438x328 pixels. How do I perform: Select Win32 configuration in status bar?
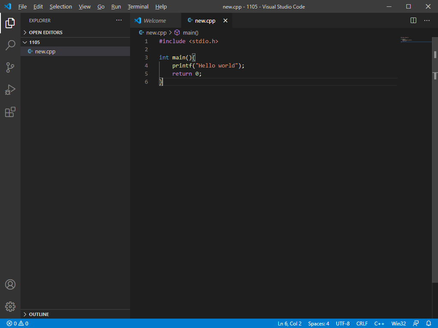[x=399, y=324]
